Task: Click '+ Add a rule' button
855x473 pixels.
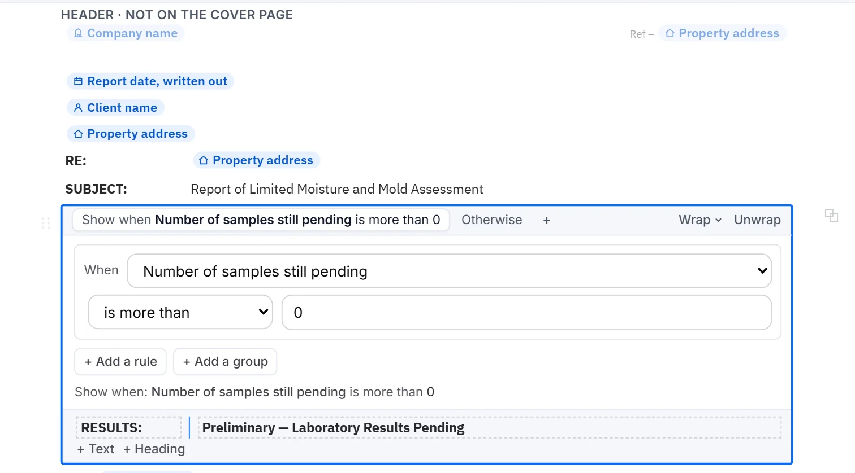Action: point(120,362)
